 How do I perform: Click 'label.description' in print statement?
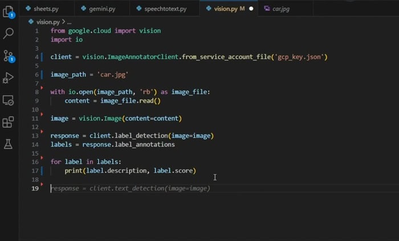[116, 170]
